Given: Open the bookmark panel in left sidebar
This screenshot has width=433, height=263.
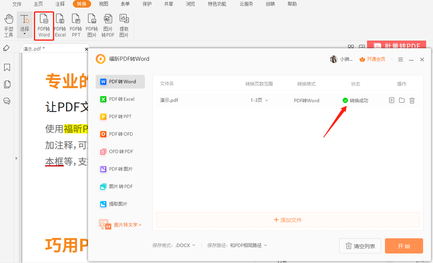Looking at the screenshot, I should [7, 68].
